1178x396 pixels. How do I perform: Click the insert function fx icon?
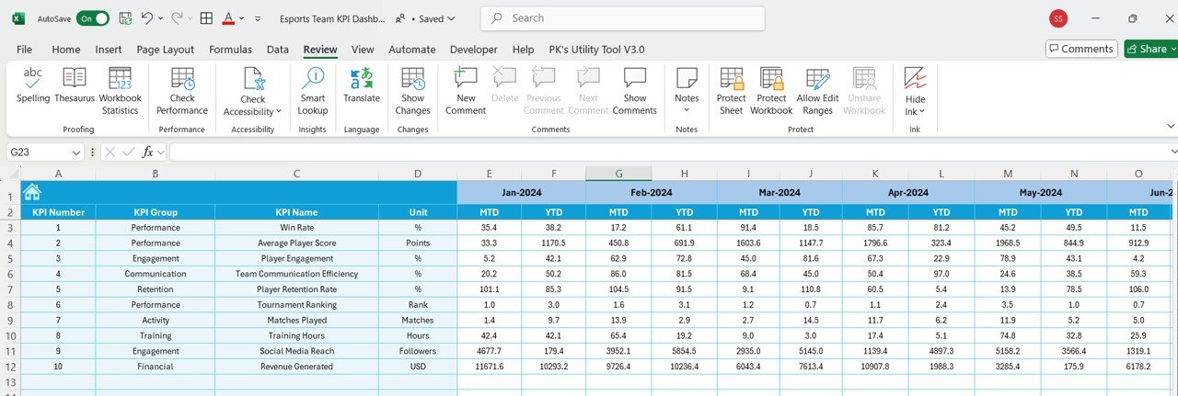[147, 152]
